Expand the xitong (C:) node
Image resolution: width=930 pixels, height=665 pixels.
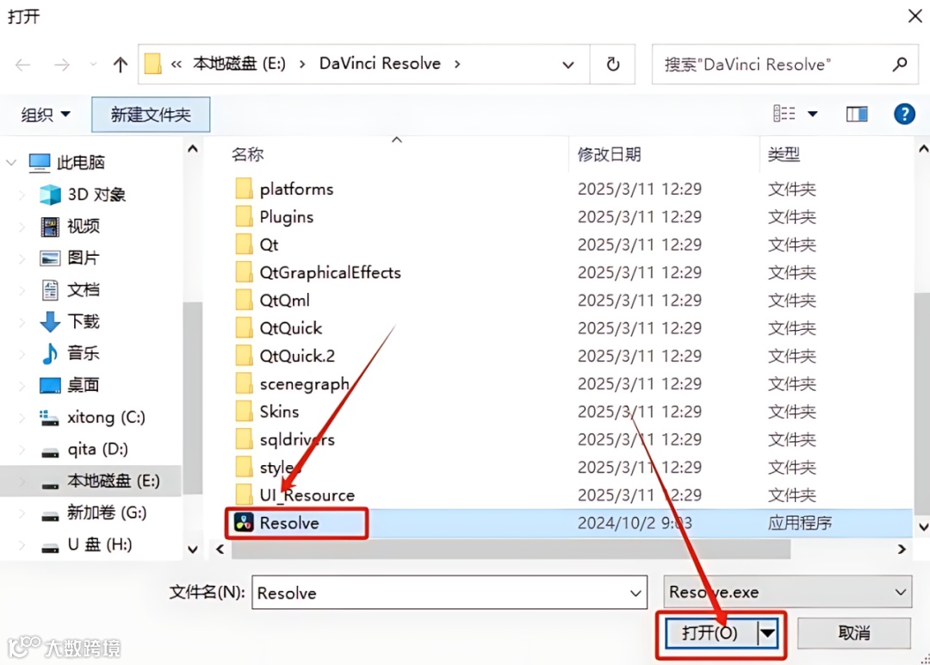coord(22,417)
